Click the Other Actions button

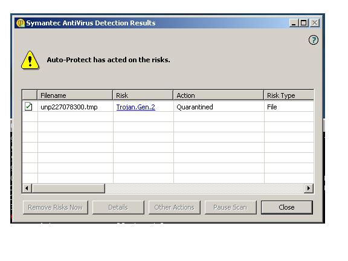[174, 207]
